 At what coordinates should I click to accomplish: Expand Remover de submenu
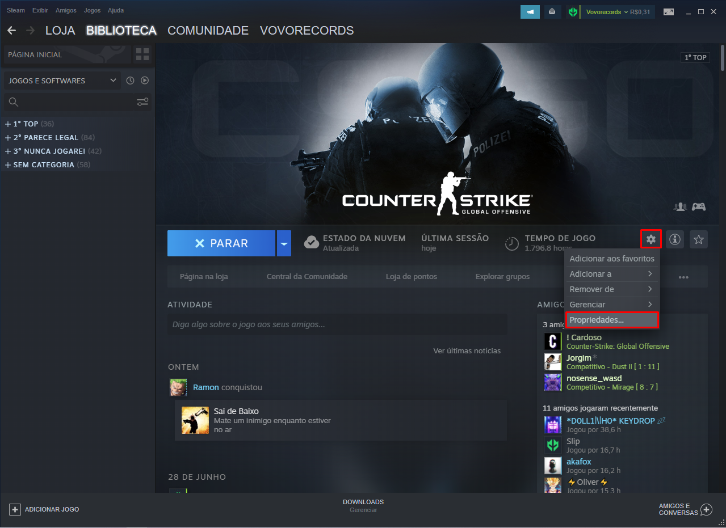[x=611, y=289]
